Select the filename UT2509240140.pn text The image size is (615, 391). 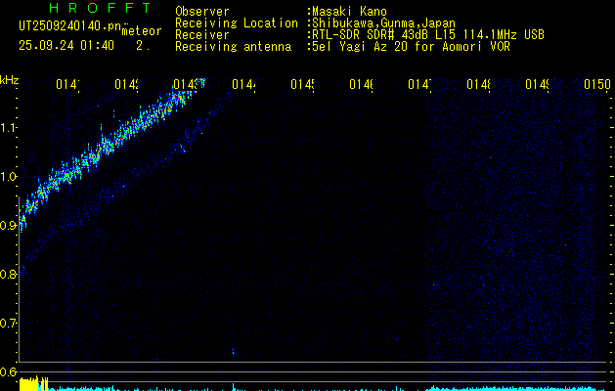[69, 26]
